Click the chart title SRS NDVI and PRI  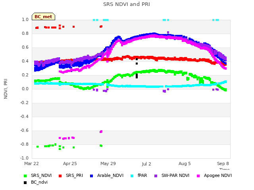[x=127, y=4]
